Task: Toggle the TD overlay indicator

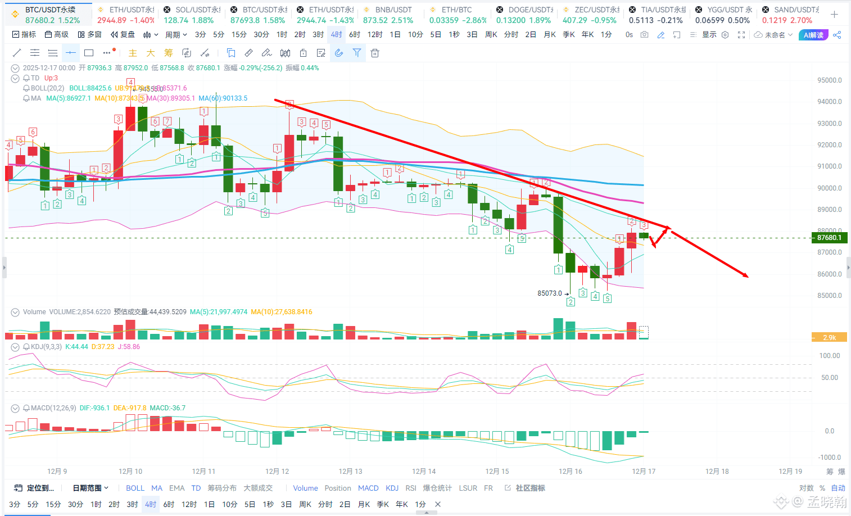Action: click(x=196, y=488)
